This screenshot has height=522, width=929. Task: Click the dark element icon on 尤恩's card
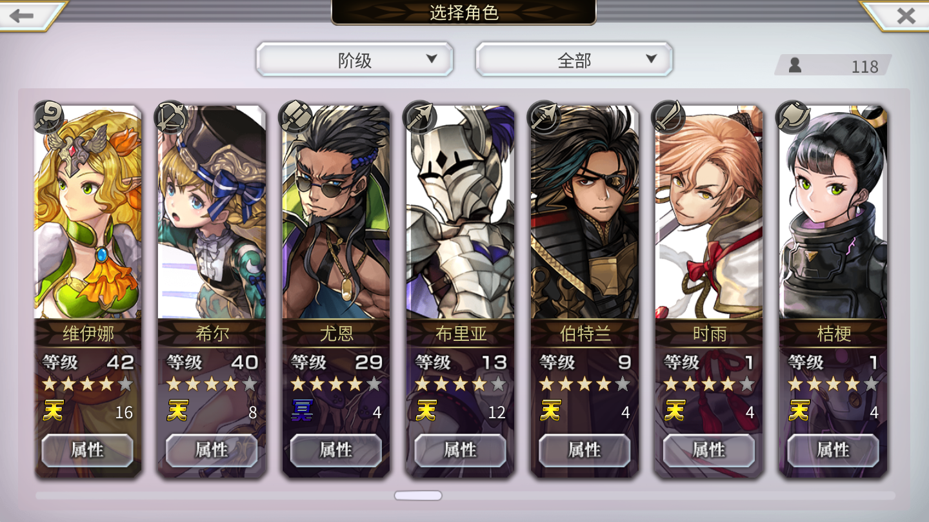point(301,410)
